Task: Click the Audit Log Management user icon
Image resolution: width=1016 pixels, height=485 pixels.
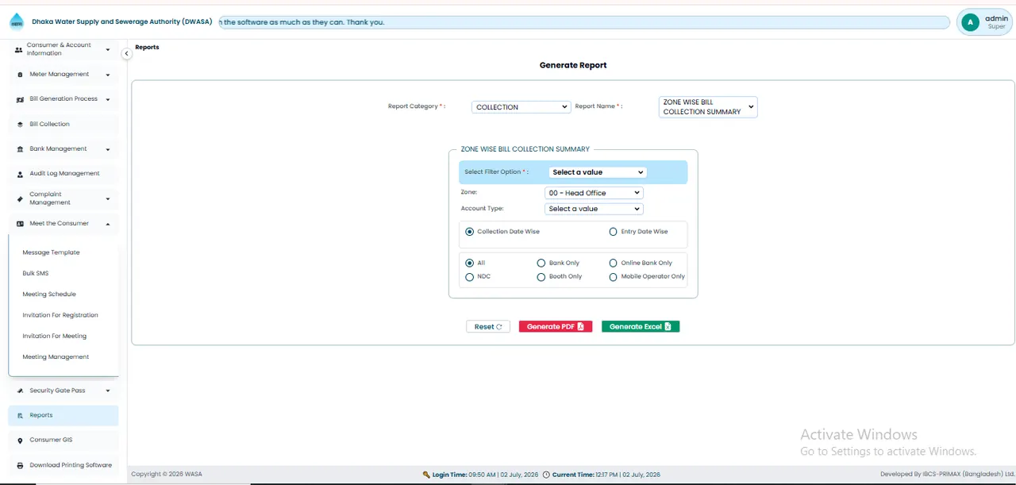Action: pos(20,174)
